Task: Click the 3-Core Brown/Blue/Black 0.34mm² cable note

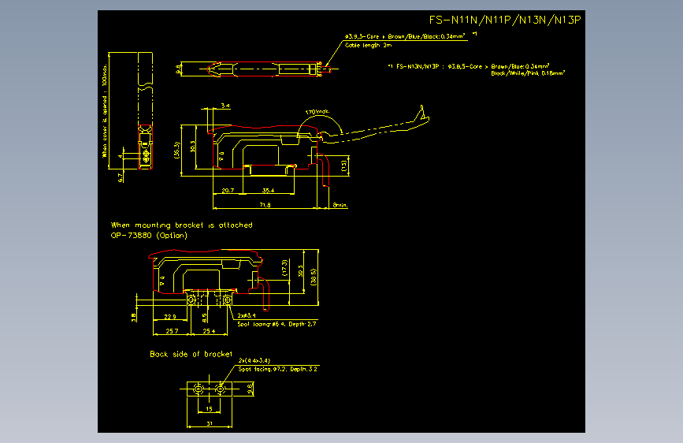Action: pos(405,36)
